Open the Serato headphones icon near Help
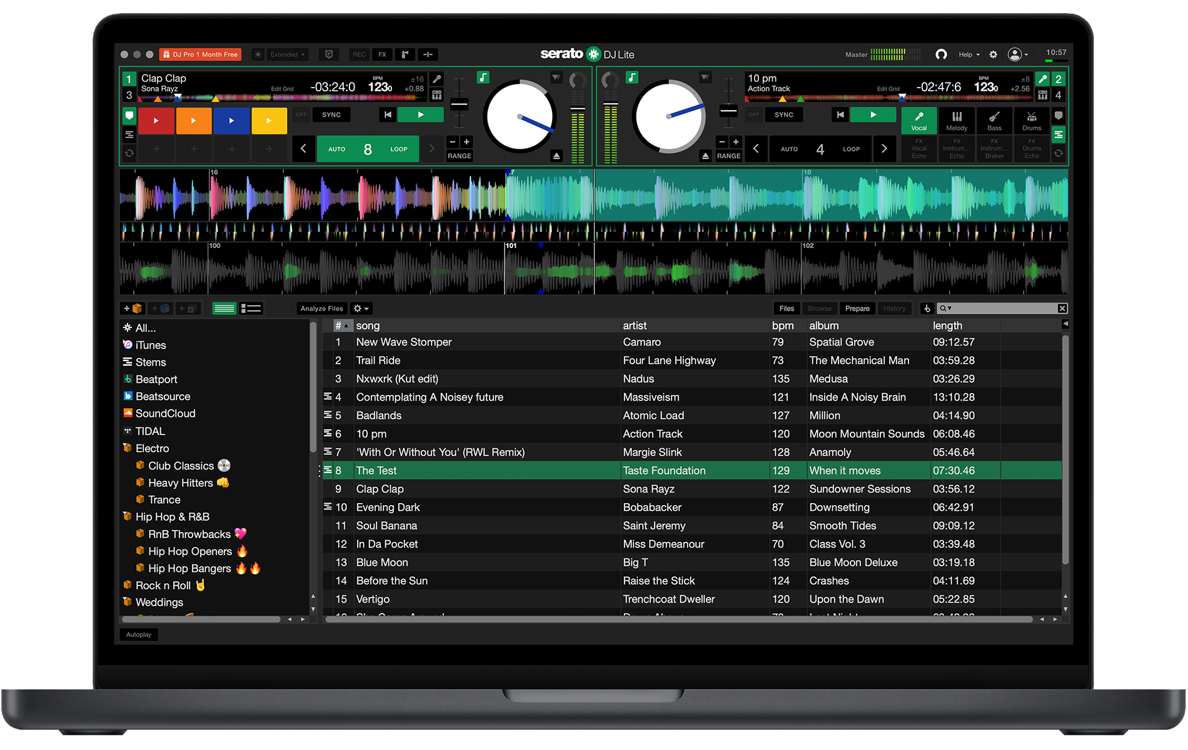 coord(941,54)
